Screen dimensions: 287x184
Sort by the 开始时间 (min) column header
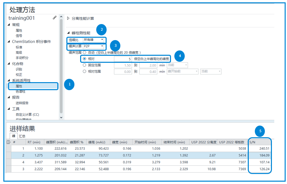click(x=147, y=142)
